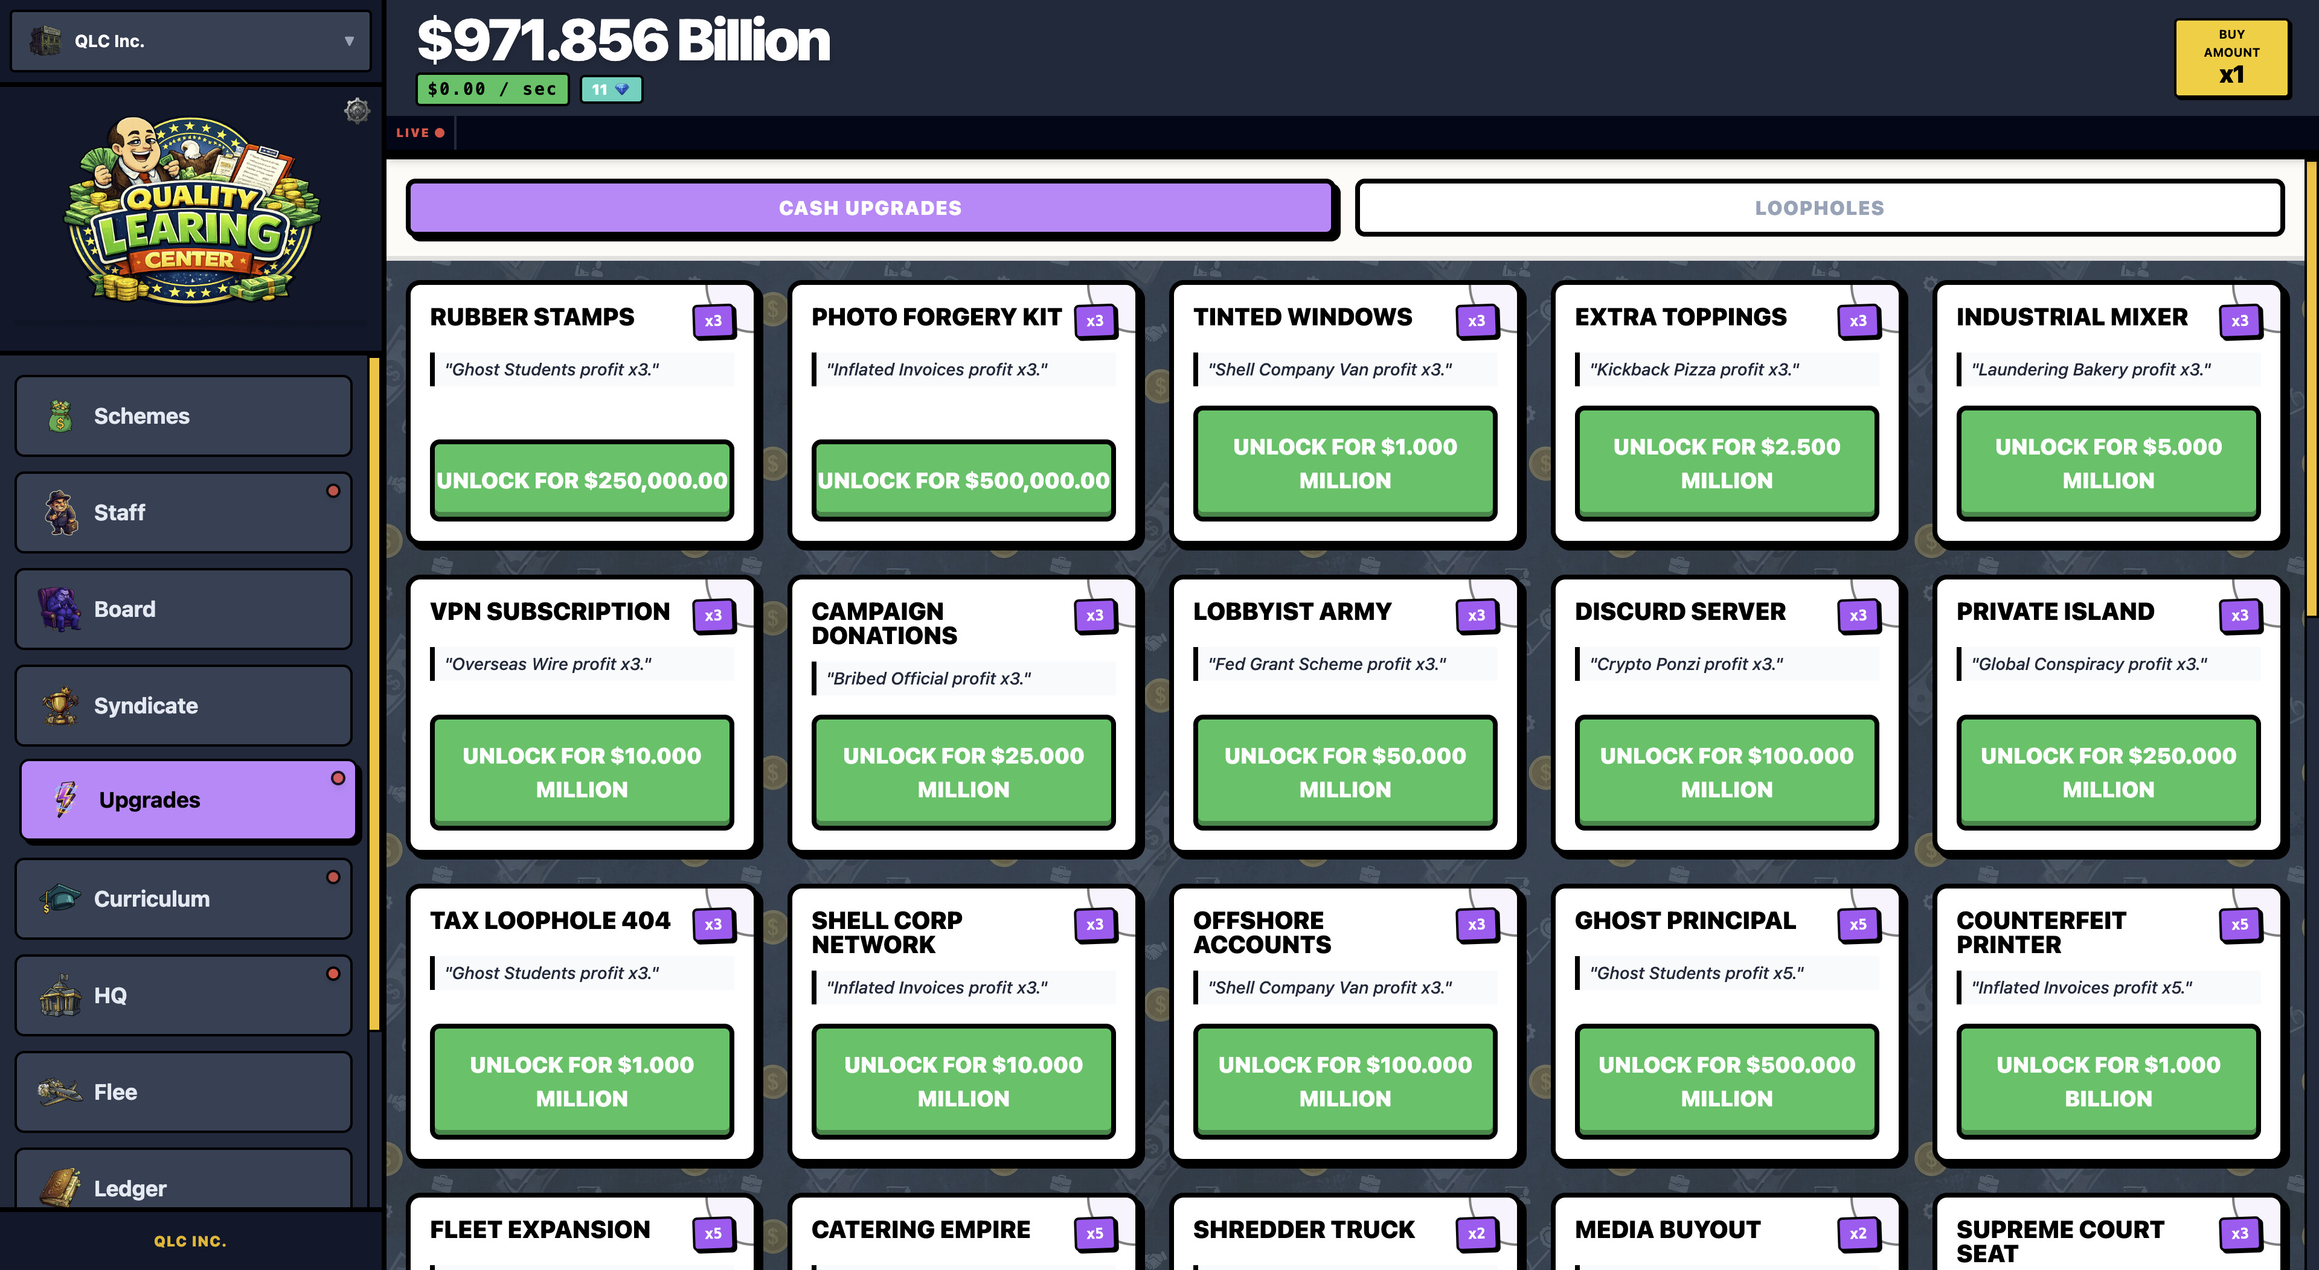The image size is (2319, 1270).
Task: Unlock Shell Corp Network for $10.000 million
Action: pos(963,1081)
